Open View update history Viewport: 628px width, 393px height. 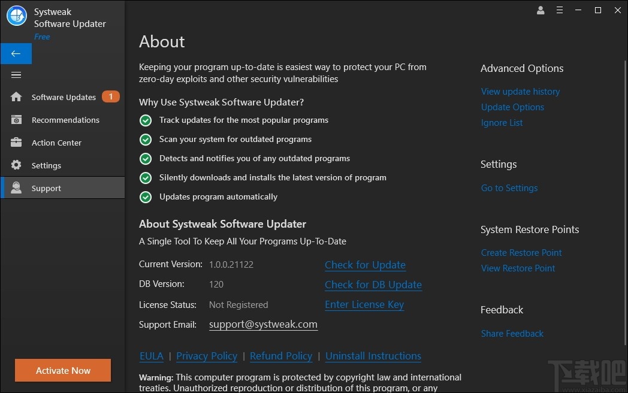click(x=520, y=91)
